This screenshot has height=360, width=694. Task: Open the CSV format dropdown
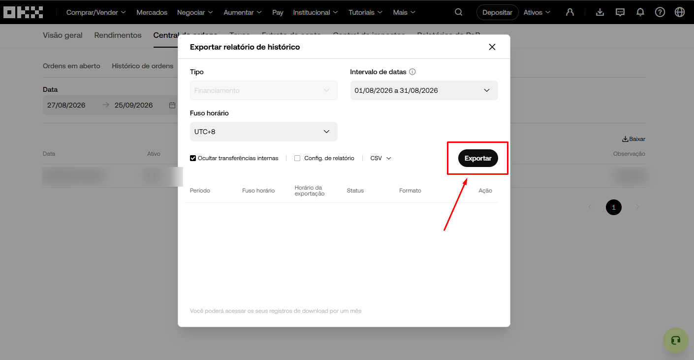tap(380, 158)
